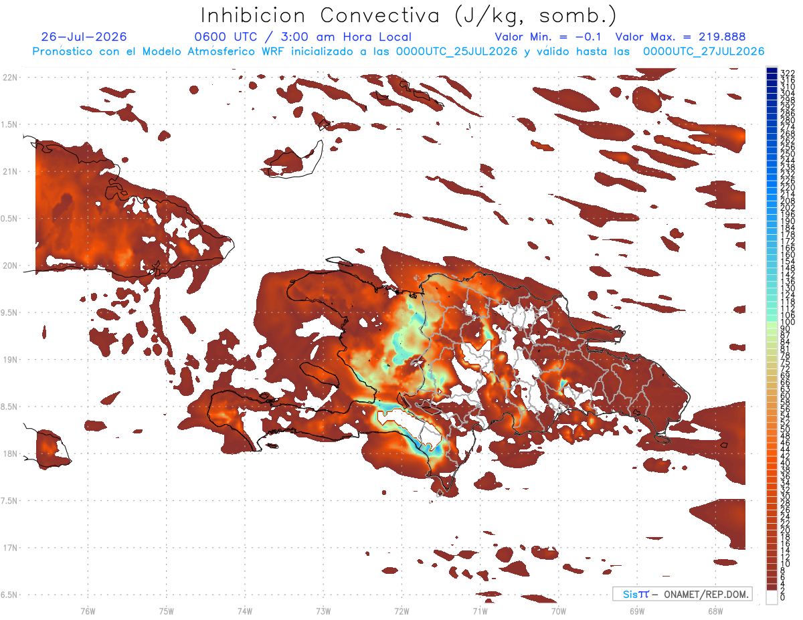This screenshot has height=620, width=803.
Task: Click the "68W" longitude label
Action: click(x=715, y=611)
